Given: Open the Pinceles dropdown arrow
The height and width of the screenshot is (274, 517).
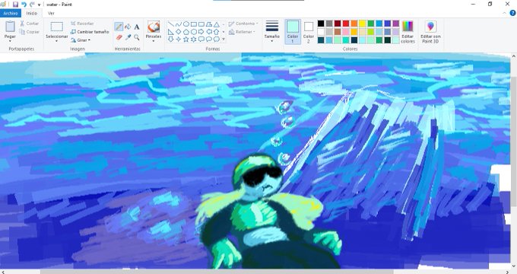Looking at the screenshot, I should (x=154, y=41).
